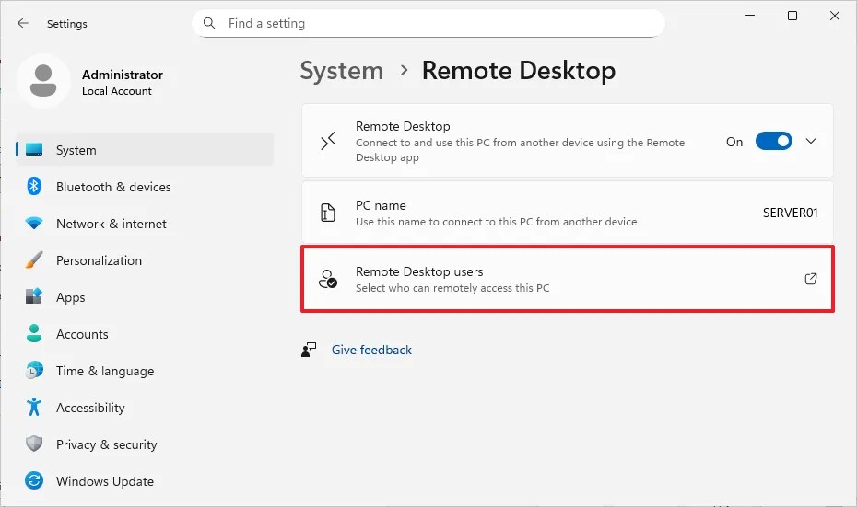Open external link icon for Remote Desktop users
Image resolution: width=857 pixels, height=507 pixels.
(811, 279)
